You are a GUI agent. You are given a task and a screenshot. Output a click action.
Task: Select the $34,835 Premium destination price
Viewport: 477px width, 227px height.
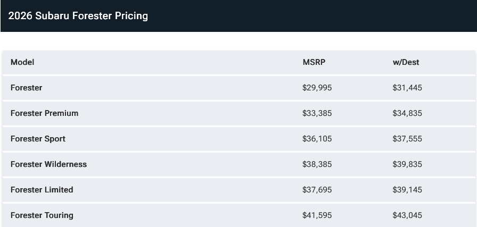tap(407, 113)
